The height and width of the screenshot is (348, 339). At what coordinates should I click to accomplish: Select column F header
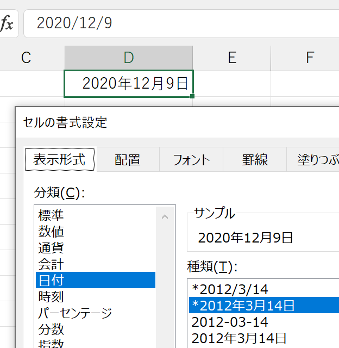coord(310,58)
